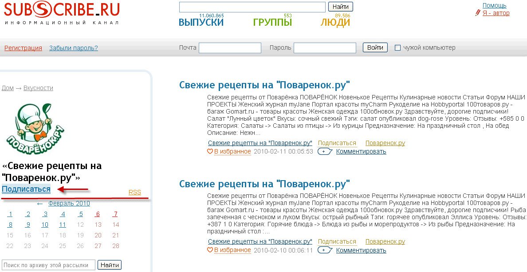Open the Выпуски section tab
527x272 pixels.
point(201,22)
